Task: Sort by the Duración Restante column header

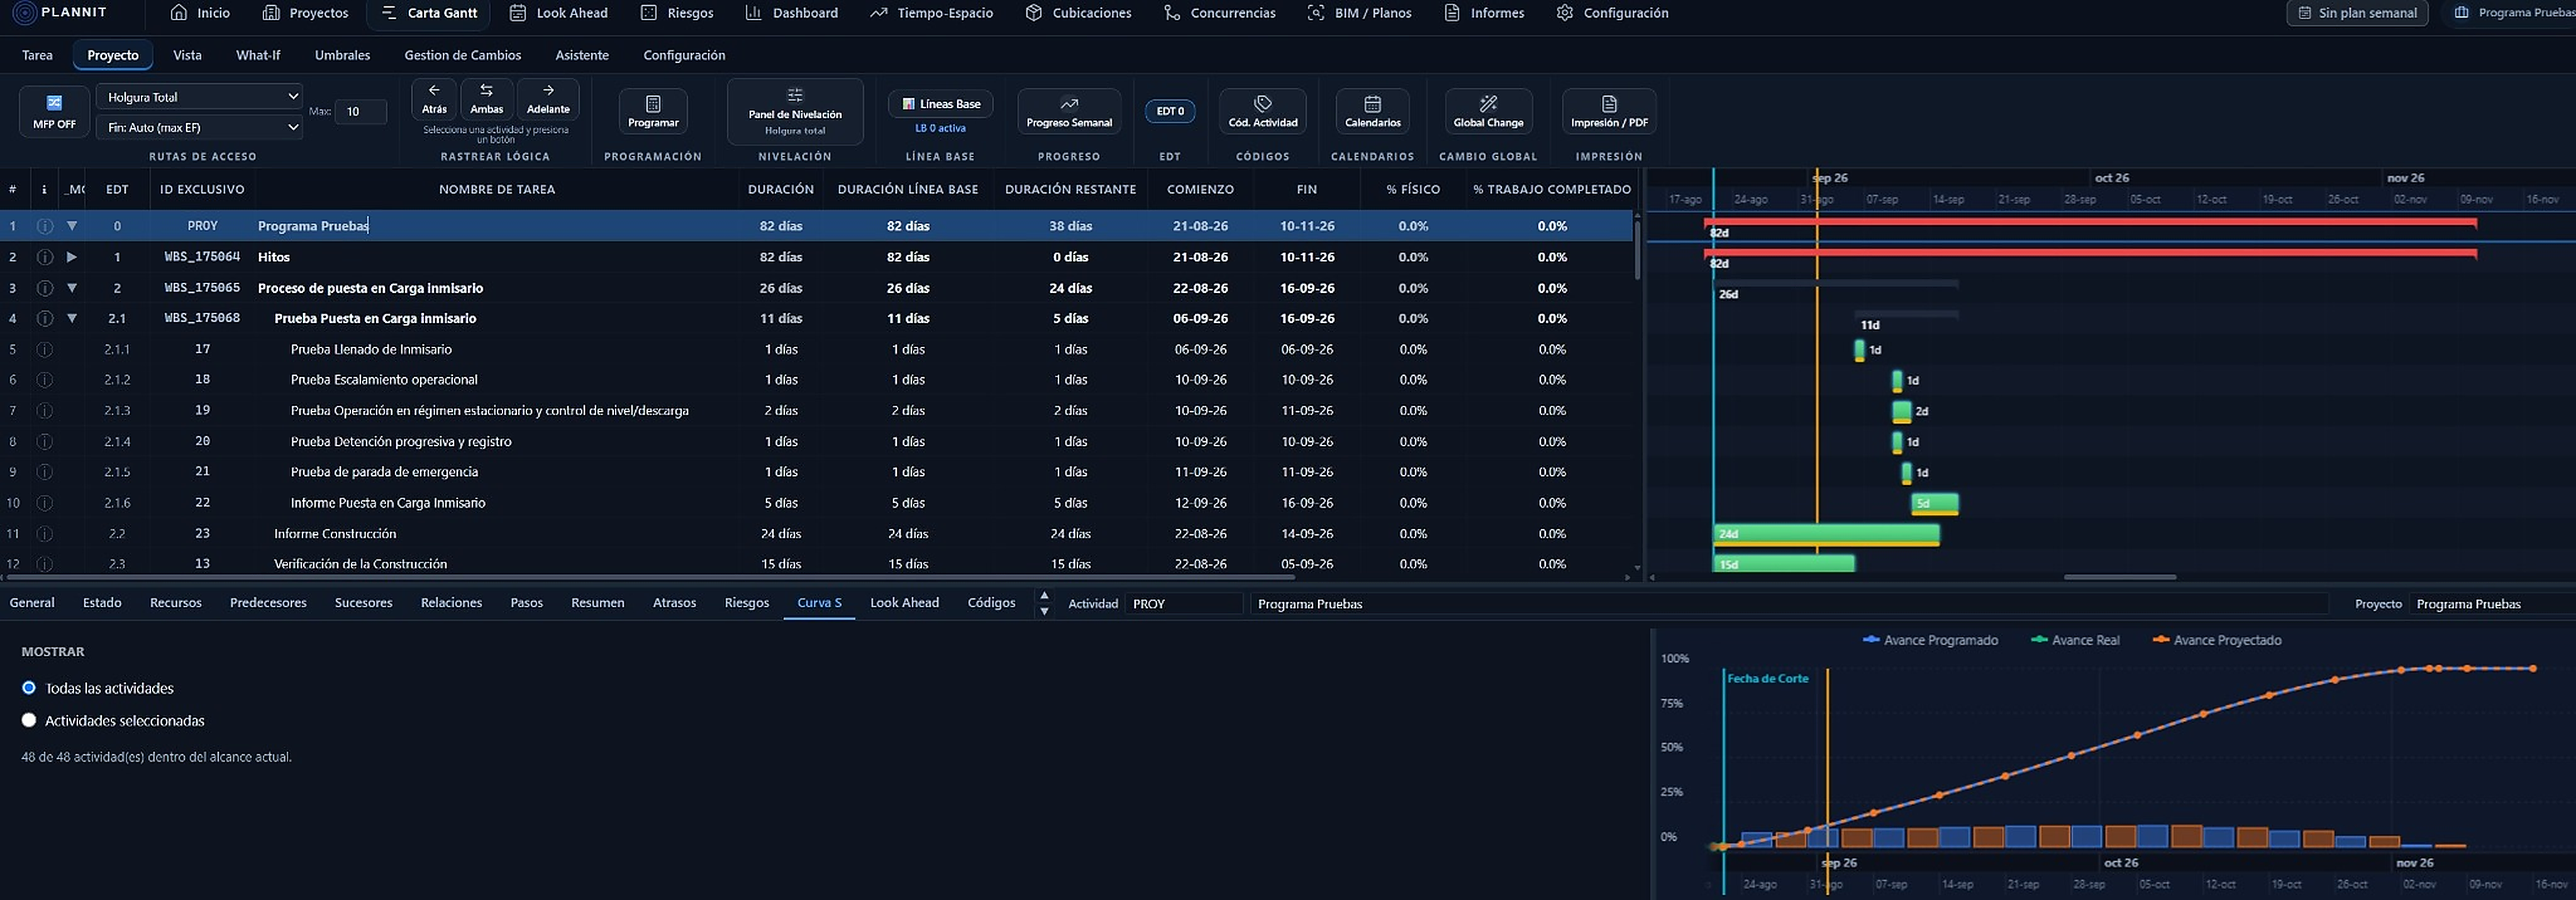Action: point(1070,189)
